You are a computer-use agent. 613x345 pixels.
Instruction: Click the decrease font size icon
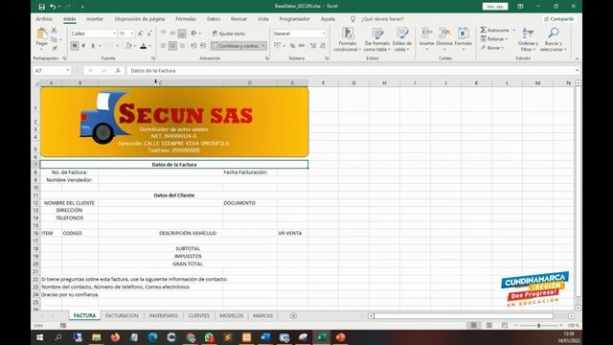(149, 34)
